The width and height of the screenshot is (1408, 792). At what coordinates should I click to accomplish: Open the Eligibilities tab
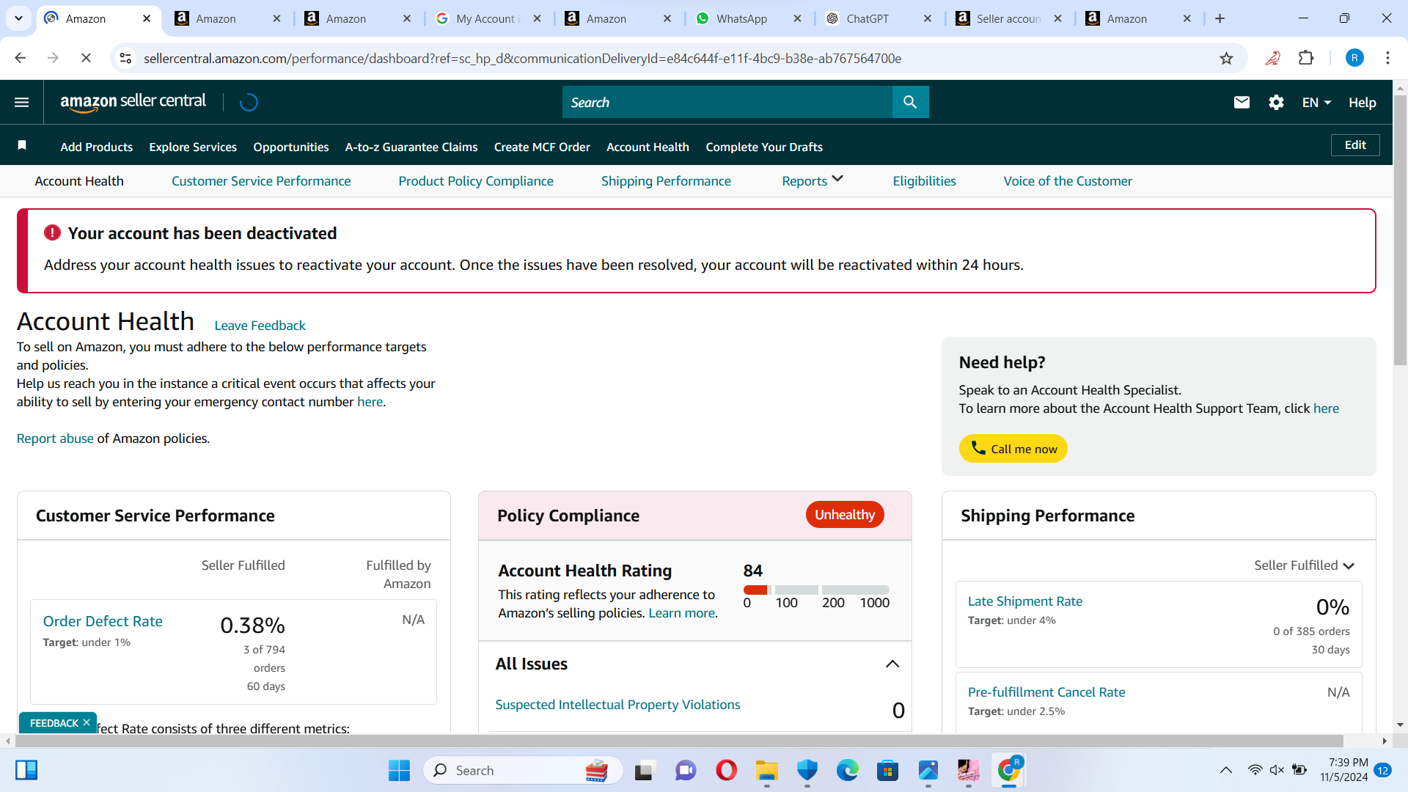click(924, 180)
